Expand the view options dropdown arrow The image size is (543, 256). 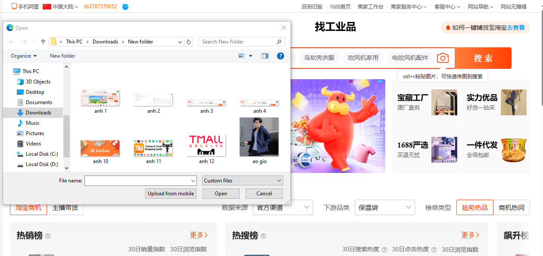pyautogui.click(x=250, y=56)
